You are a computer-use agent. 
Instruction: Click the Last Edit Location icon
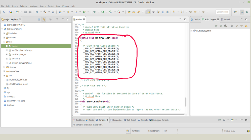click(190, 12)
